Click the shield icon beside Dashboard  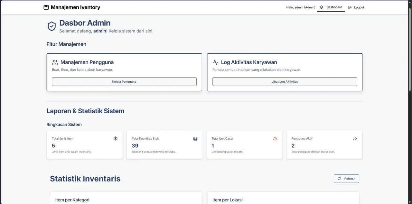point(321,7)
